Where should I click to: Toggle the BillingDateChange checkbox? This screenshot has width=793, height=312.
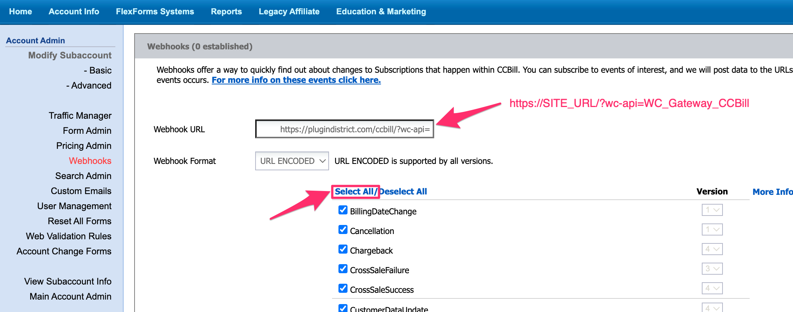(343, 210)
